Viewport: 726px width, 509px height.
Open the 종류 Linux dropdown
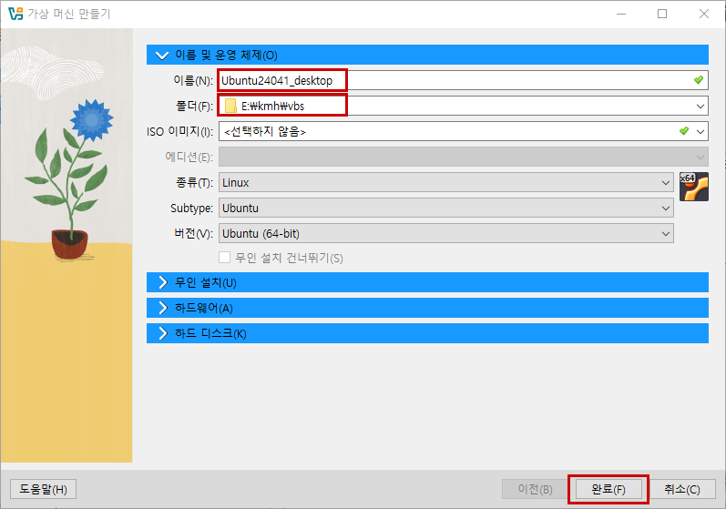(x=445, y=182)
